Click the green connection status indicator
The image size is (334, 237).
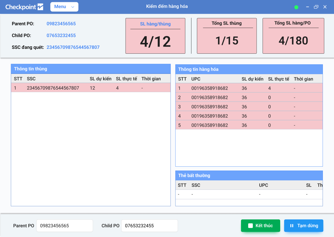(x=296, y=7)
